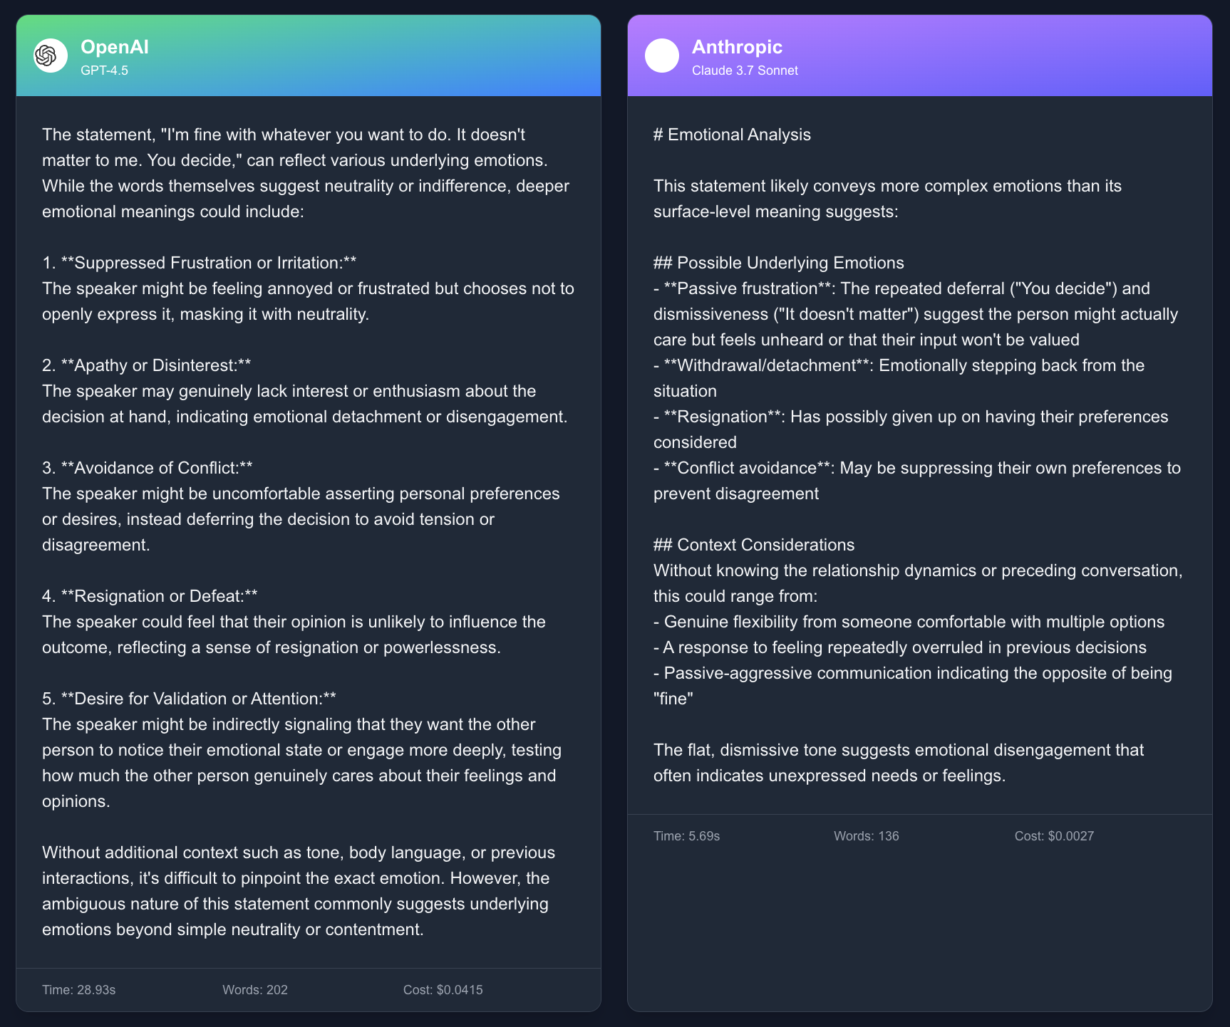Click the OpenAI Time: 28.93s stat
The height and width of the screenshot is (1027, 1230).
click(79, 990)
